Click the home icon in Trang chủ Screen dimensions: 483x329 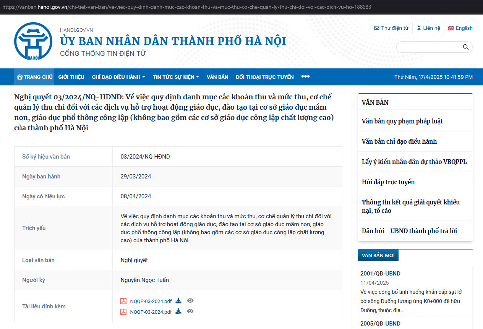(20, 77)
